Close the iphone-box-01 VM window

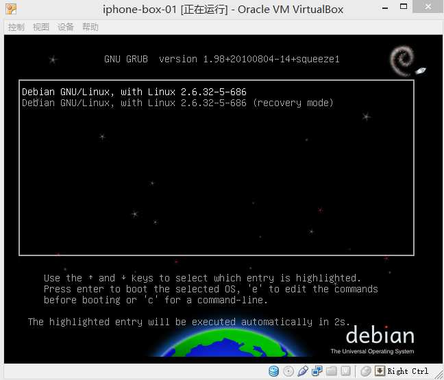[428, 7]
